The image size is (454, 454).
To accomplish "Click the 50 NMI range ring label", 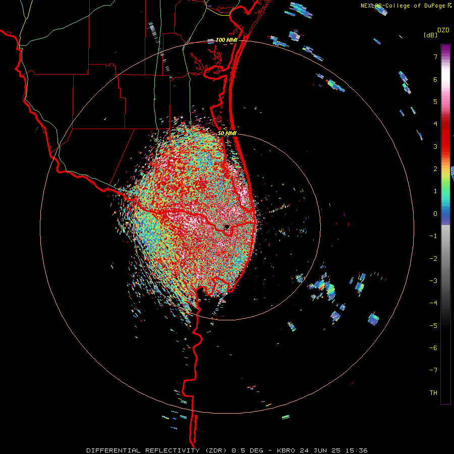I will pyautogui.click(x=228, y=133).
